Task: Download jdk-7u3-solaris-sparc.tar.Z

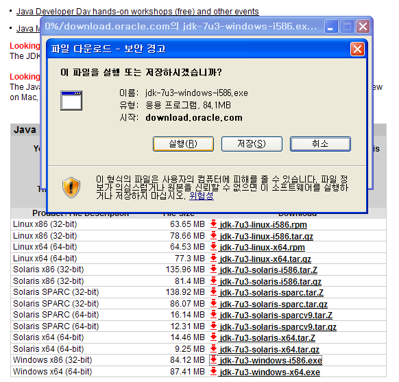Action: 271,293
